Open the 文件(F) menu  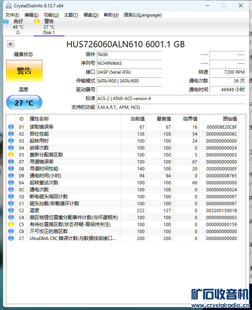pyautogui.click(x=12, y=15)
